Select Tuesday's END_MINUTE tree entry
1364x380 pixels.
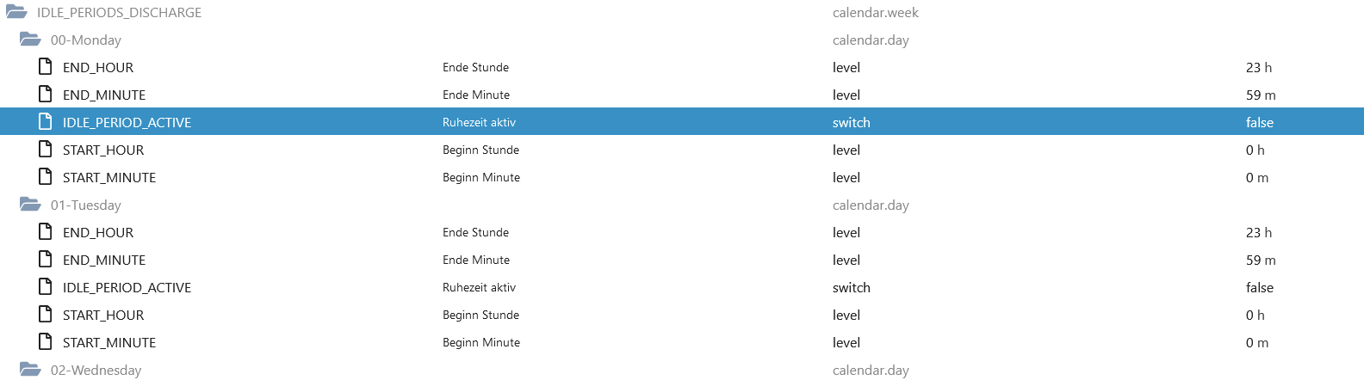(104, 260)
